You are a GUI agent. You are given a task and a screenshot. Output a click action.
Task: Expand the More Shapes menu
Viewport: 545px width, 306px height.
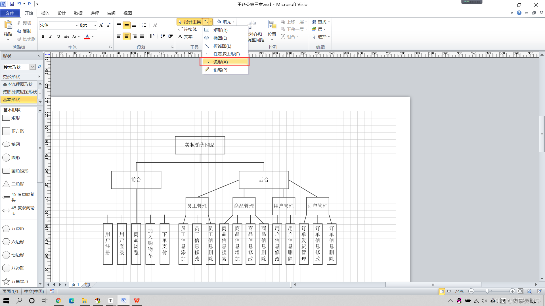pos(20,76)
